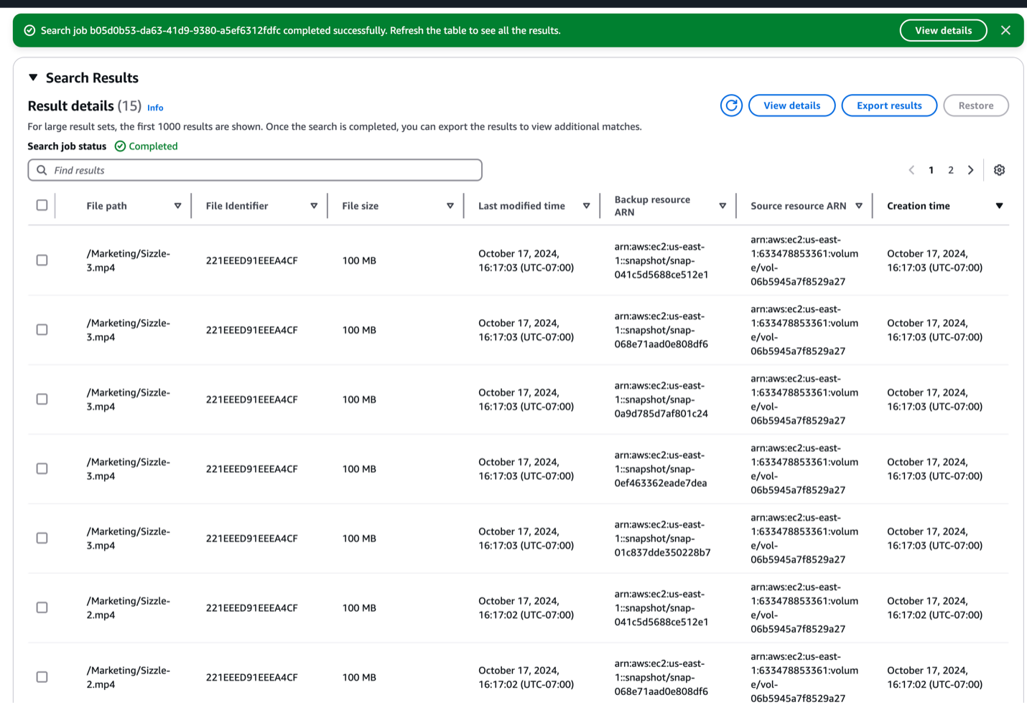Check the Sizzle-2.mp4 result row
This screenshot has width=1027, height=705.
pyautogui.click(x=42, y=607)
